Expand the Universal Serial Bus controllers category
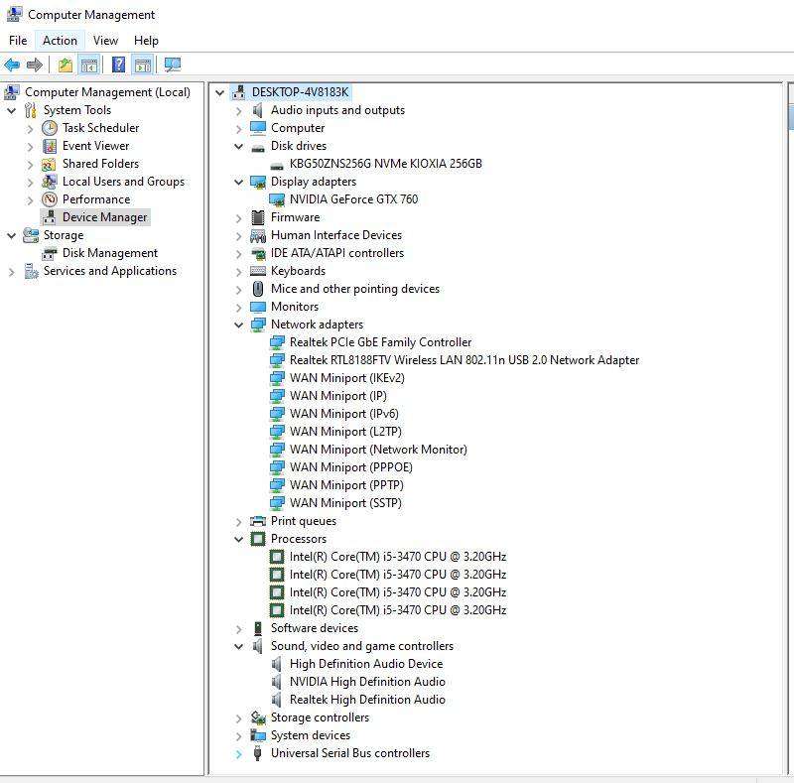The width and height of the screenshot is (794, 783). [x=237, y=753]
